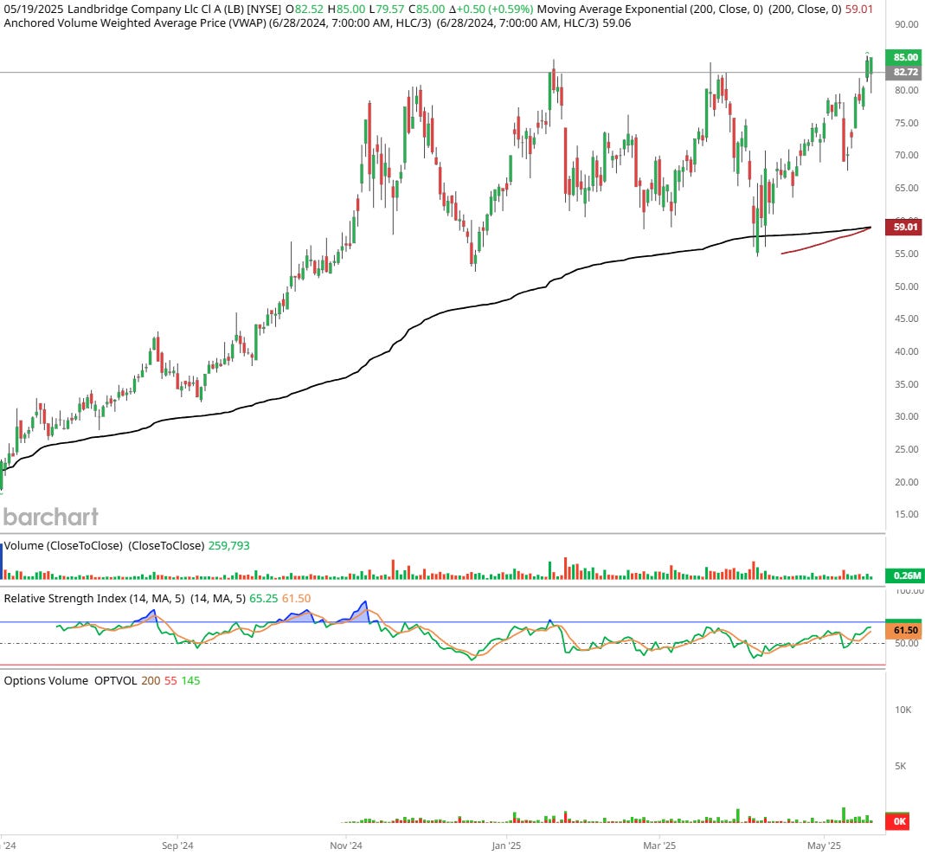This screenshot has width=925, height=855.
Task: Click the orange 61.50 RSI label
Action: pos(904,630)
